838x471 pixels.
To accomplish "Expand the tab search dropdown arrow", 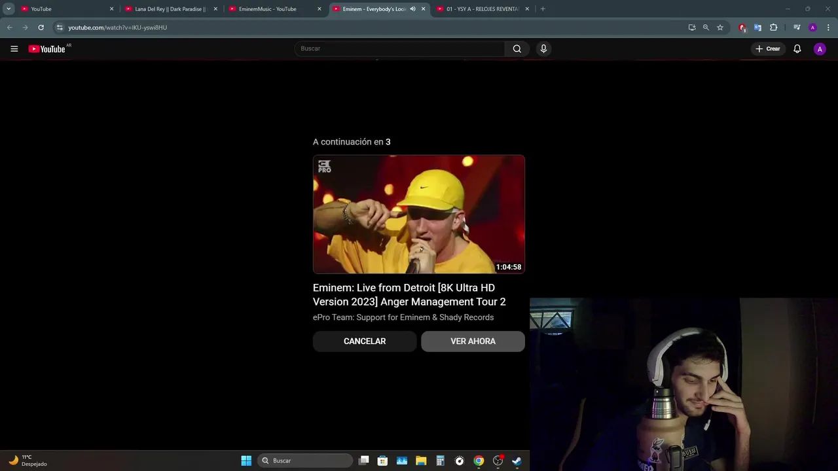I will [x=9, y=9].
